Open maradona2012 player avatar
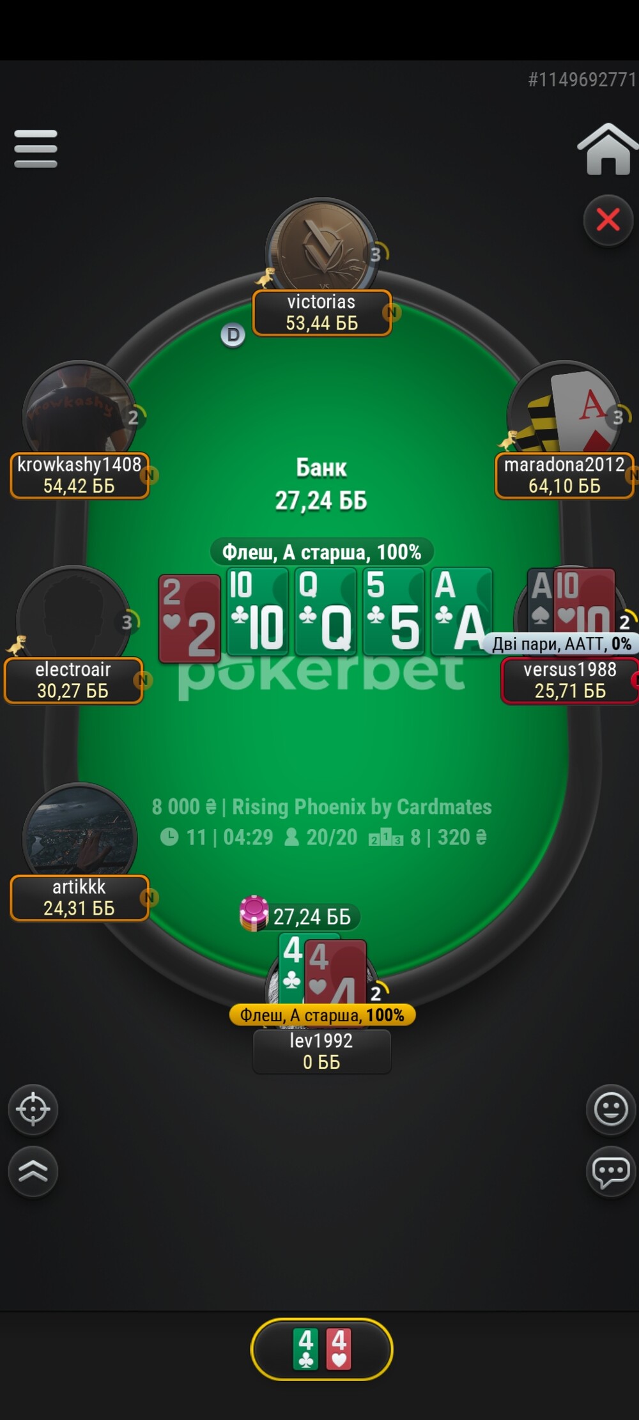The image size is (639, 1420). pyautogui.click(x=564, y=409)
